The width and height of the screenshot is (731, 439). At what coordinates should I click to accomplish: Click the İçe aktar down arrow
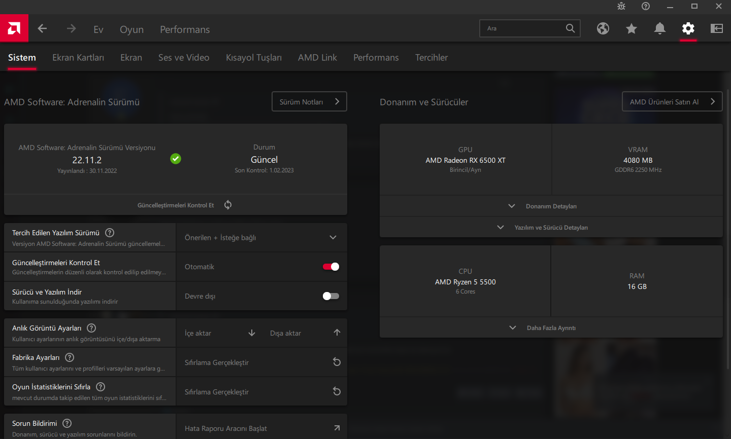[252, 333]
